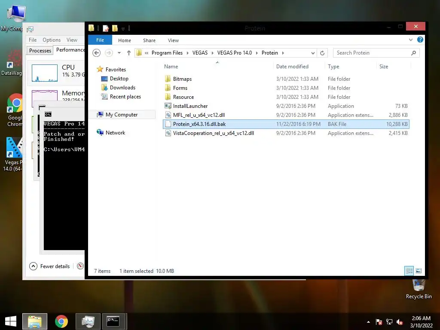Switch to large icons view layout
Screen dimensions: 440x330
coord(419,271)
